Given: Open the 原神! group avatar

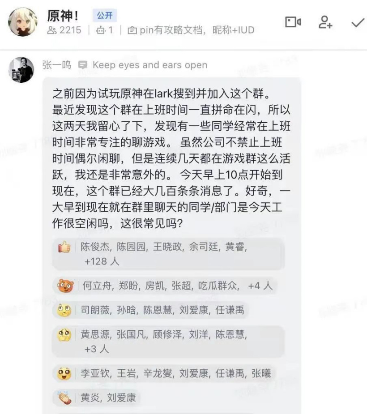Looking at the screenshot, I should (x=23, y=21).
